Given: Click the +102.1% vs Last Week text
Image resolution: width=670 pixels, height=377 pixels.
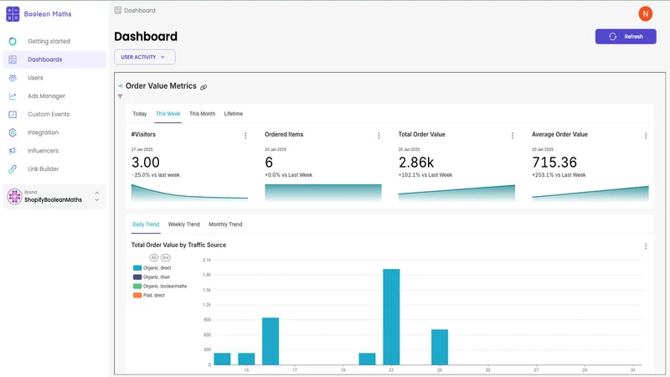Looking at the screenshot, I should click(x=425, y=175).
